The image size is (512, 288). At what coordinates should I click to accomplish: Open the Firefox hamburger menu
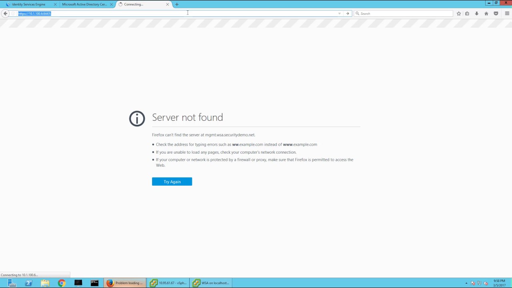tap(507, 14)
